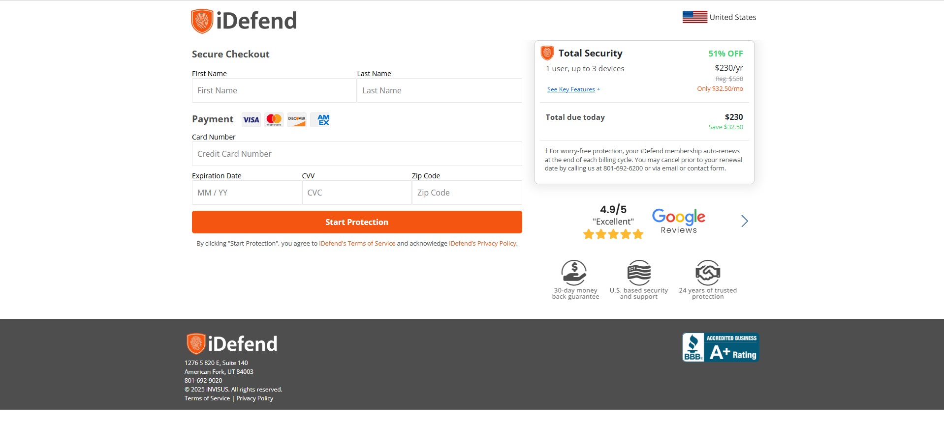
Task: Open iDefend's Privacy Policy link near the button
Action: tap(482, 244)
